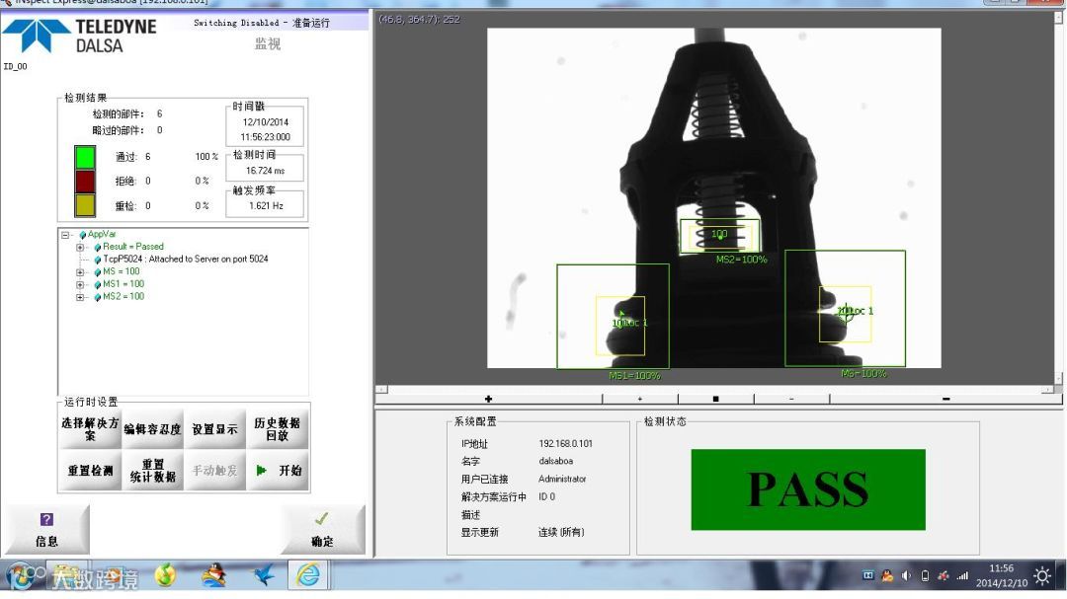Click the device name dalsaboa
This screenshot has width=1067, height=599.
coord(555,461)
